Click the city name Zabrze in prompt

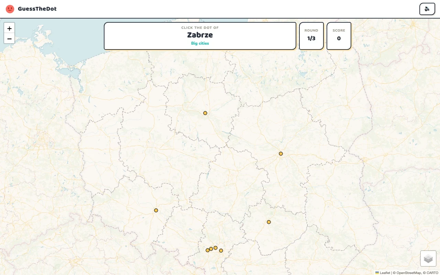(200, 35)
